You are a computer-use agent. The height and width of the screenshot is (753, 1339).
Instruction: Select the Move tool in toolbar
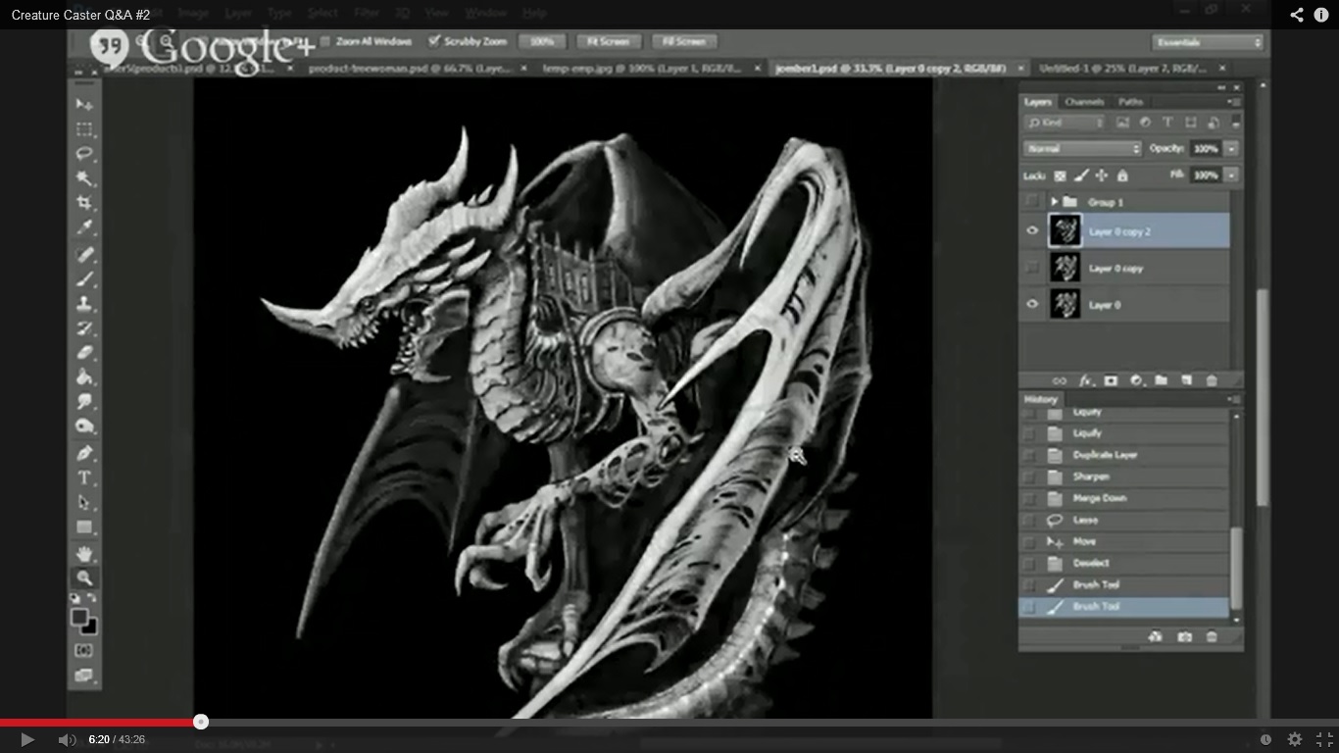(x=84, y=105)
